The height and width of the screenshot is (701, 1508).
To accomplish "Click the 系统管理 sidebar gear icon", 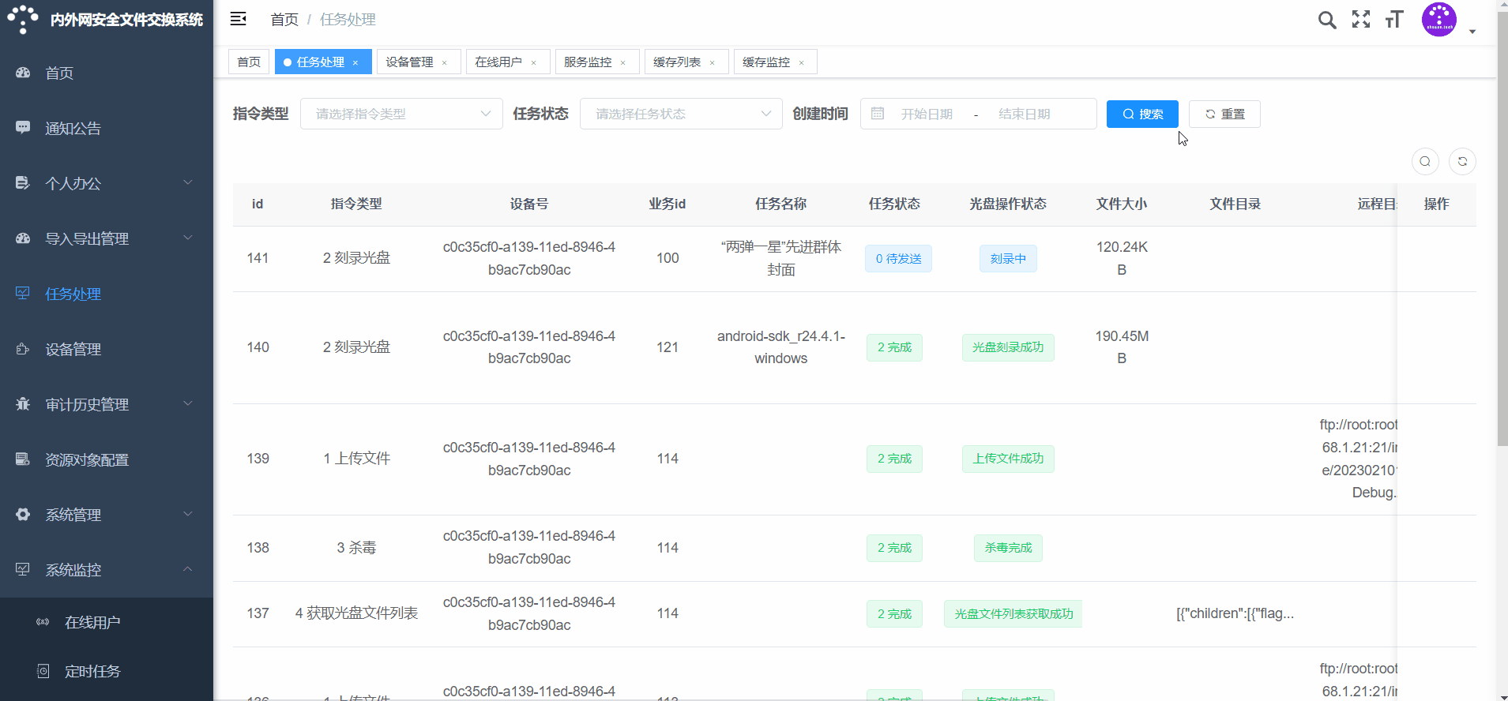I will tap(23, 515).
